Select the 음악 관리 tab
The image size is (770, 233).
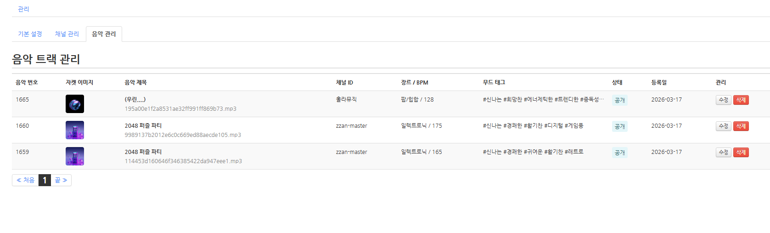(x=104, y=34)
